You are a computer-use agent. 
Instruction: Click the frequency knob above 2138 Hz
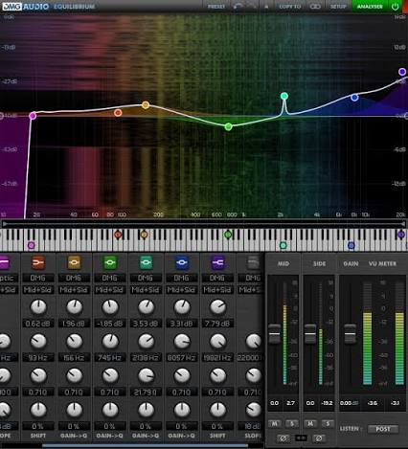tap(146, 342)
